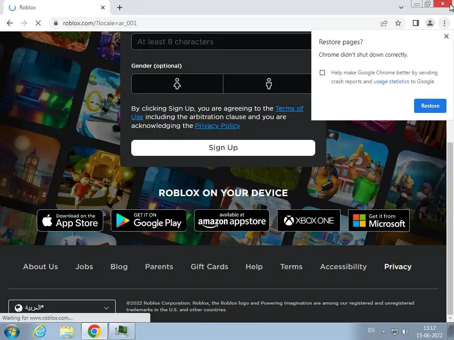Open the Privacy footer link
454x340 pixels.
click(x=398, y=267)
